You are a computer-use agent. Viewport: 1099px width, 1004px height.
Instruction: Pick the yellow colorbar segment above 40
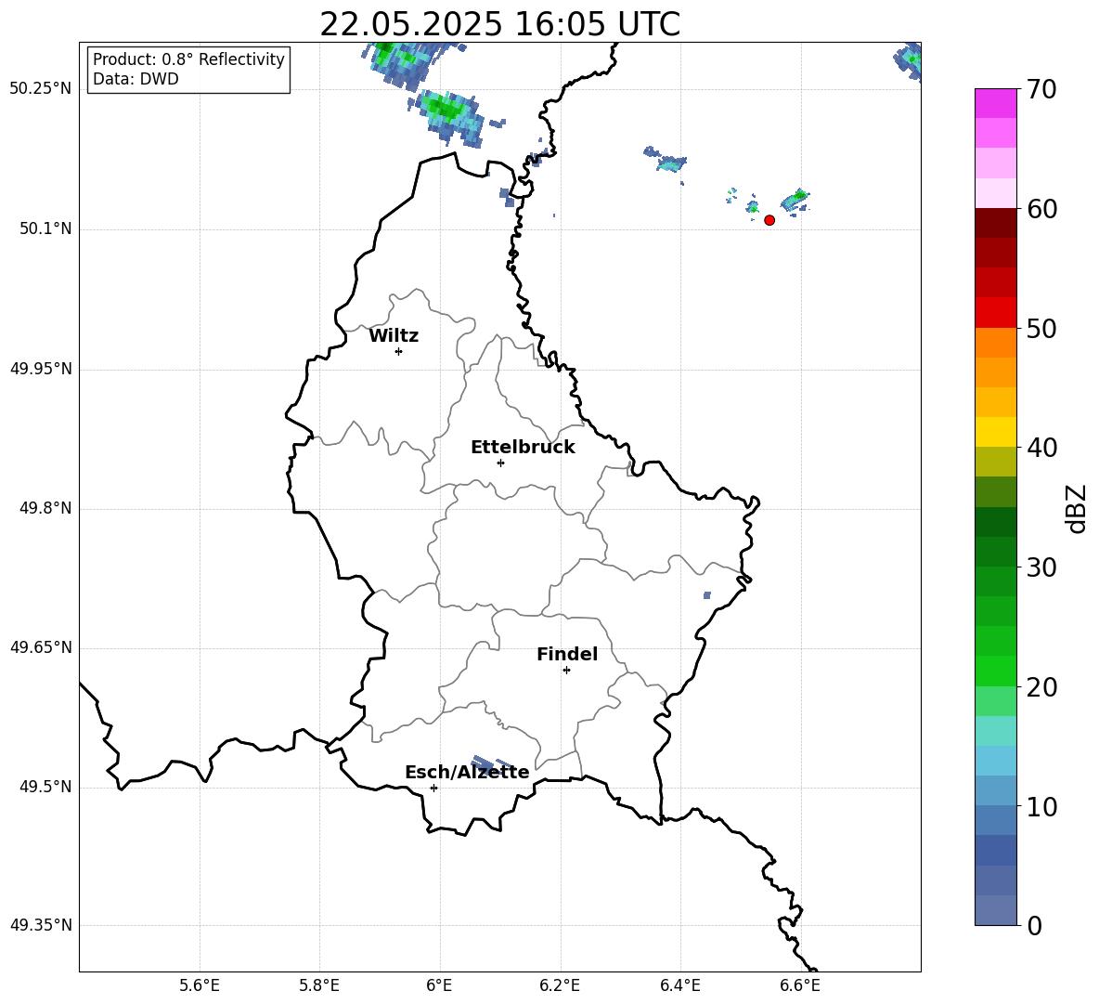(996, 432)
